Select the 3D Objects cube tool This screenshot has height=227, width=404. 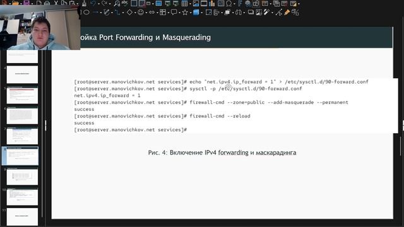pyautogui.click(x=196, y=12)
